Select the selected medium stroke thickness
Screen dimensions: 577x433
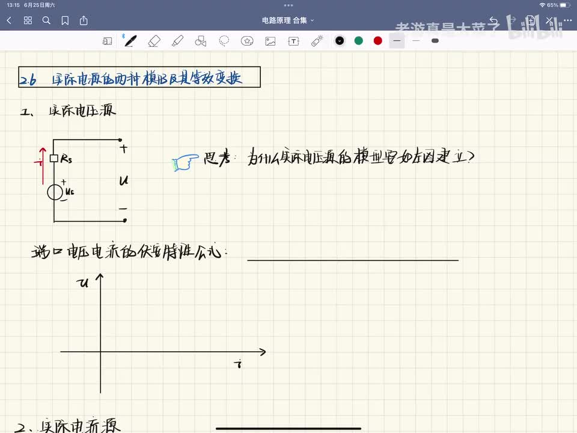(397, 41)
